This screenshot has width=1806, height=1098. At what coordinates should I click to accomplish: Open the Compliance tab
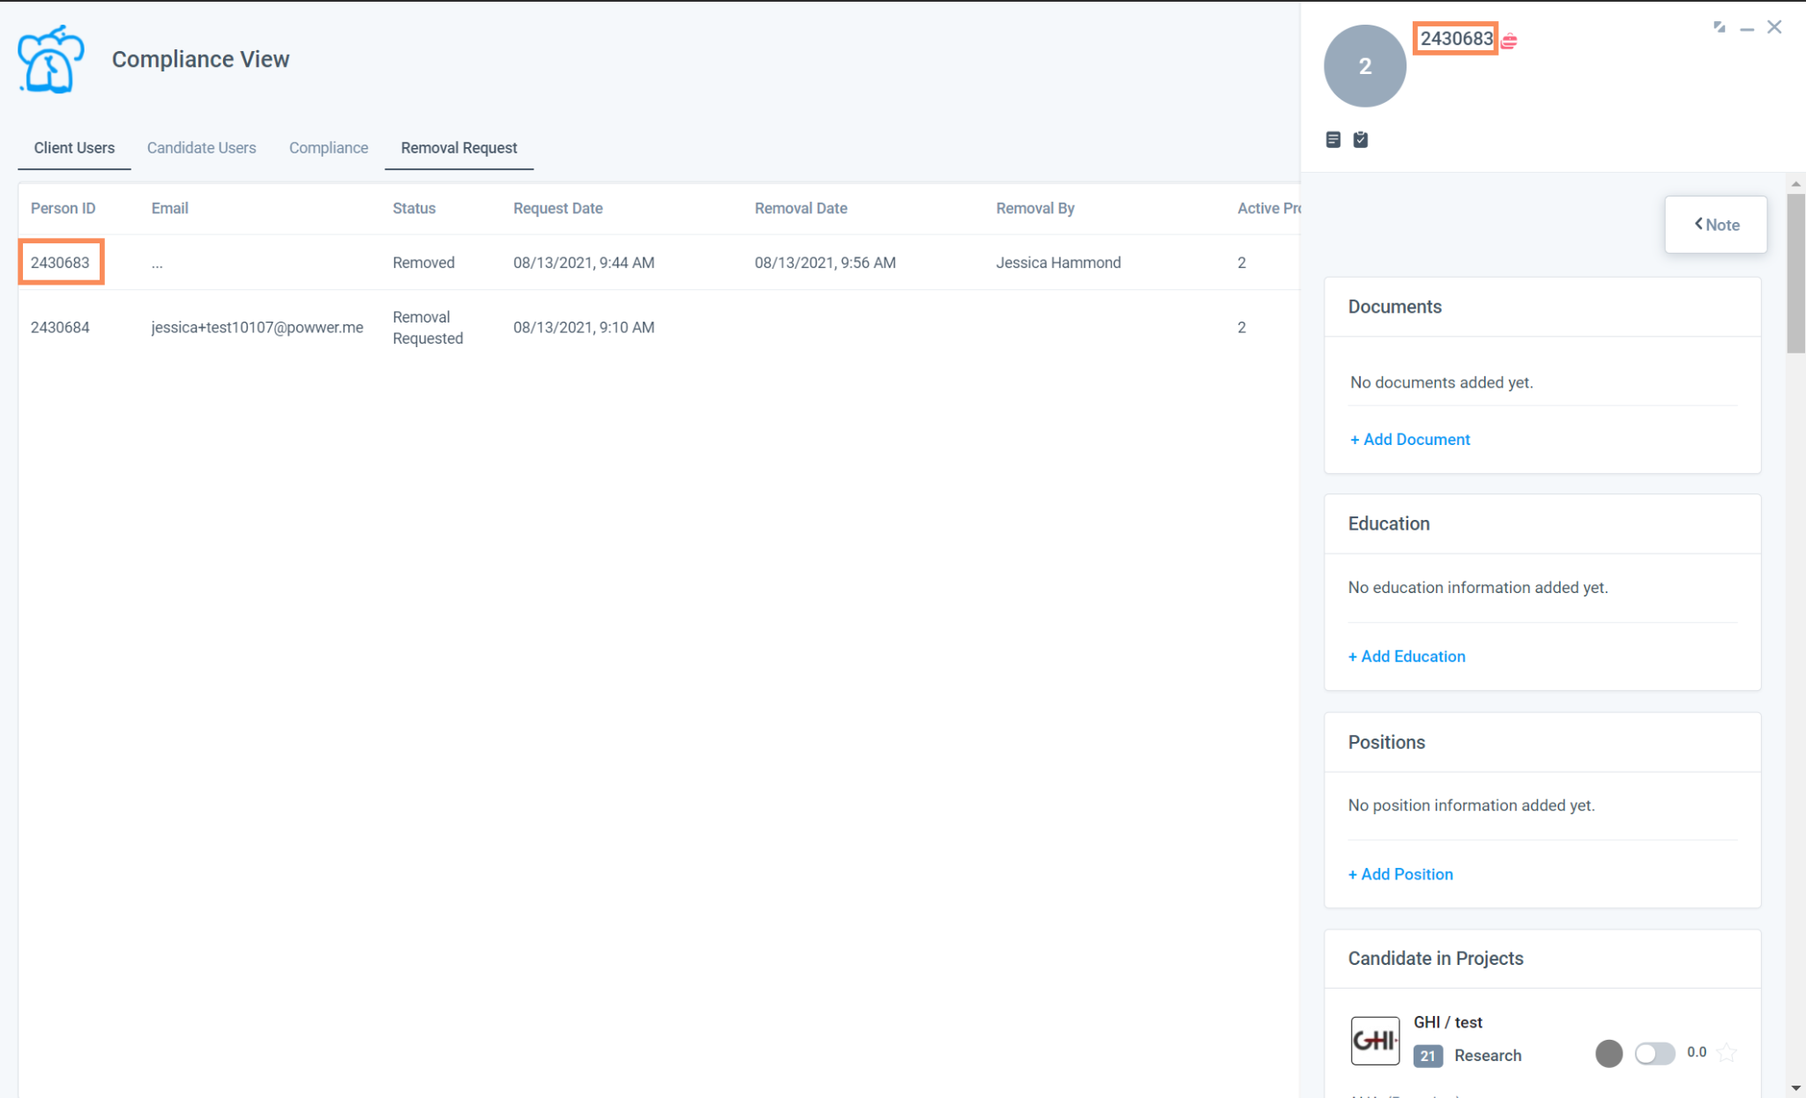click(x=328, y=148)
